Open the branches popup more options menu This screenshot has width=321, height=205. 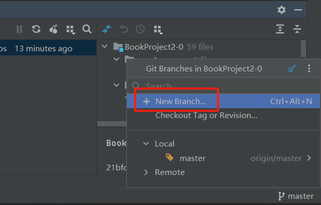(309, 68)
